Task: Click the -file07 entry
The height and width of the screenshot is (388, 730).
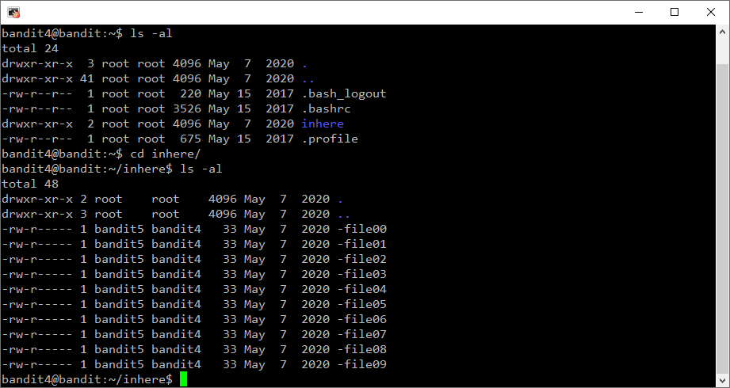Action: [361, 334]
